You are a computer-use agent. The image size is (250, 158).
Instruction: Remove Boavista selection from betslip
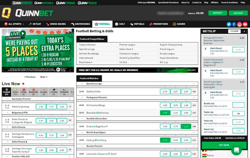click(206, 49)
